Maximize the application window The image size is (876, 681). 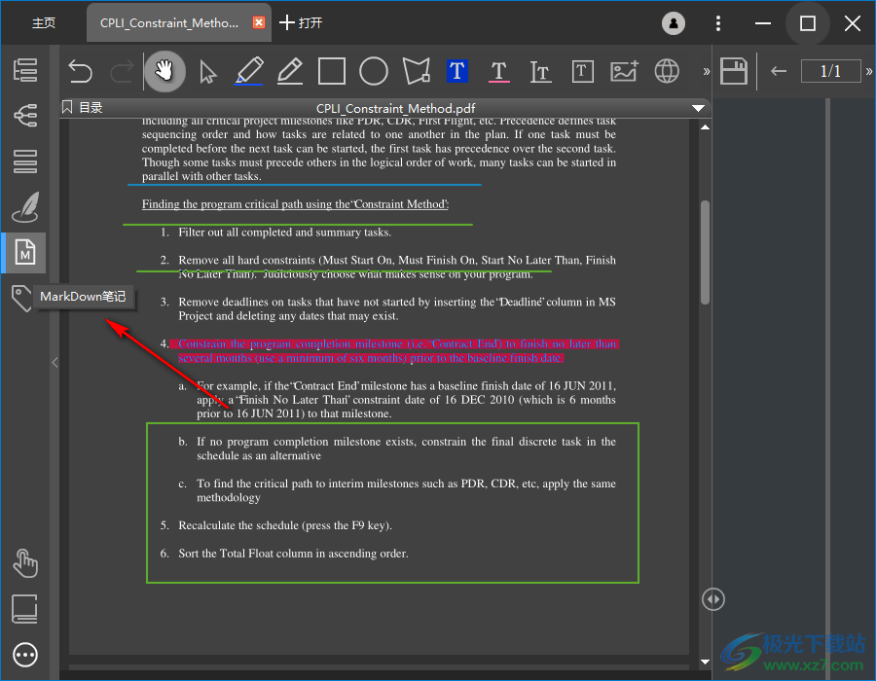(x=807, y=23)
